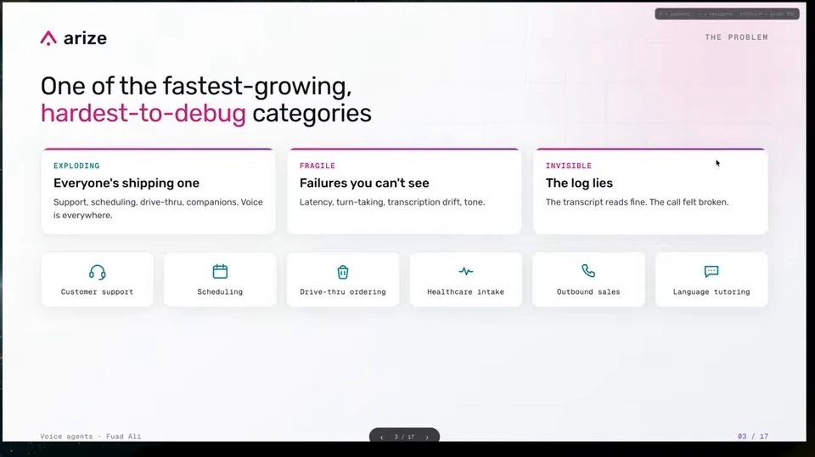Select the Drive-thru ordering label
The height and width of the screenshot is (457, 815).
(342, 291)
